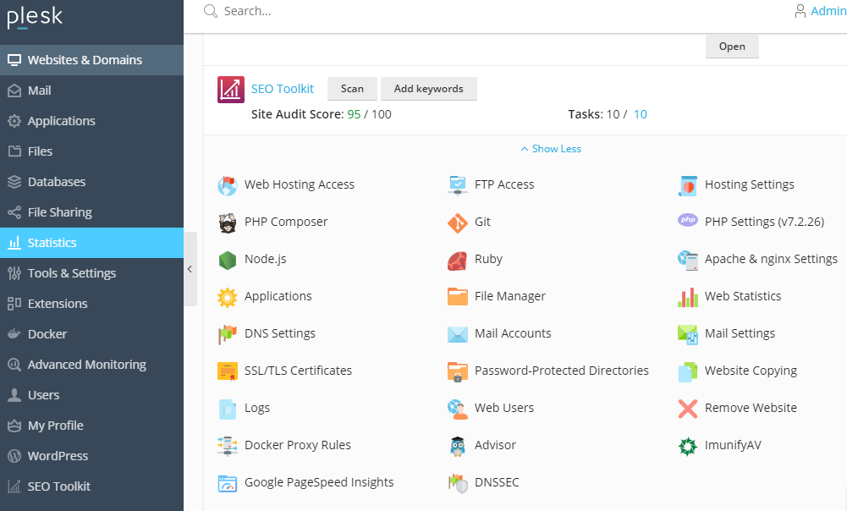This screenshot has width=847, height=511.
Task: Select the Remove Website icon
Action: (x=687, y=408)
